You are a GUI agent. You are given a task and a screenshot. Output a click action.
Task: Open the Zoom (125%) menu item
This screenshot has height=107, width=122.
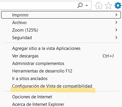pos(61,30)
